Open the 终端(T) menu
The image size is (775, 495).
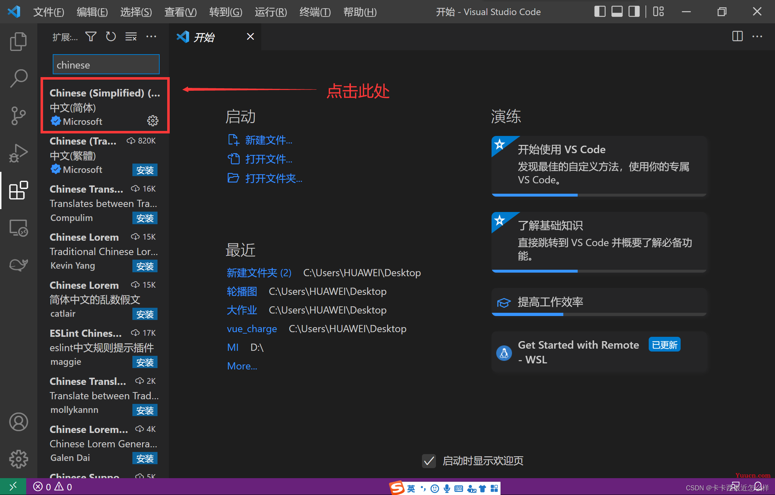coord(315,12)
